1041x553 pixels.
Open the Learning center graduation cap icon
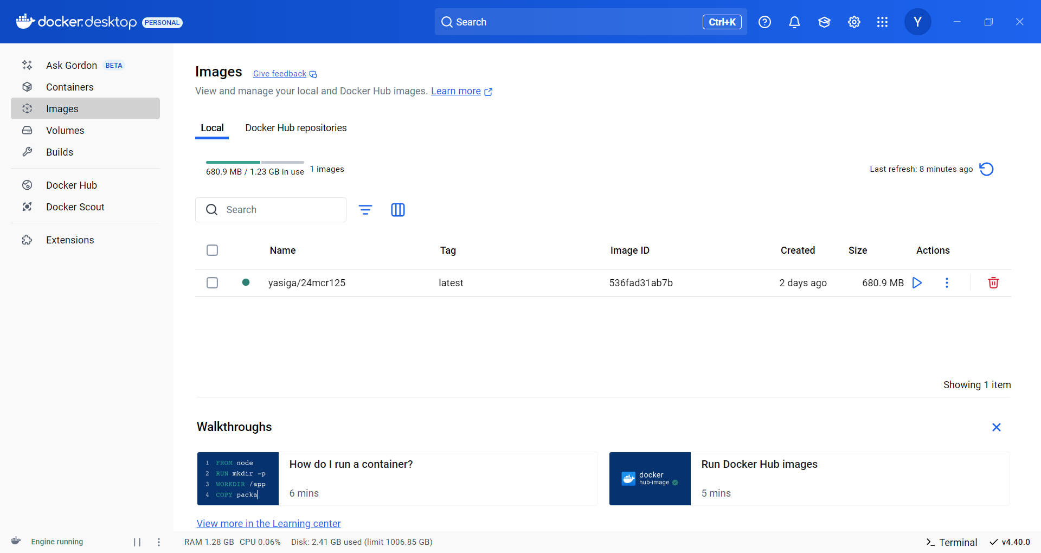[824, 22]
